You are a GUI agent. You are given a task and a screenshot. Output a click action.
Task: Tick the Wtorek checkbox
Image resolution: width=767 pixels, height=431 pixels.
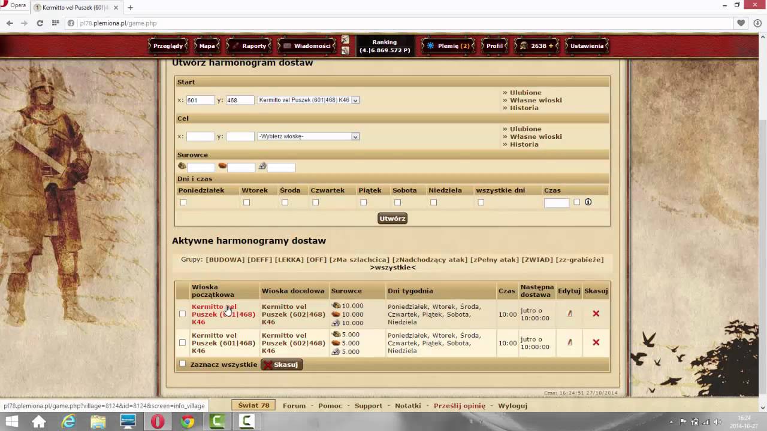(x=246, y=202)
